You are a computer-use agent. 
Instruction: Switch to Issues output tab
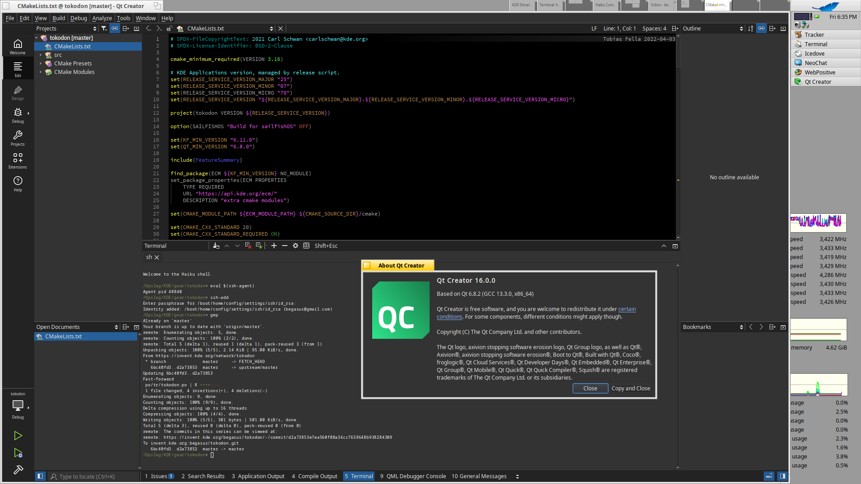(159, 476)
